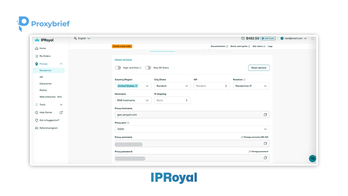Click the suggestion lightbulb icon
The height and width of the screenshot is (196, 348).
tap(37, 120)
